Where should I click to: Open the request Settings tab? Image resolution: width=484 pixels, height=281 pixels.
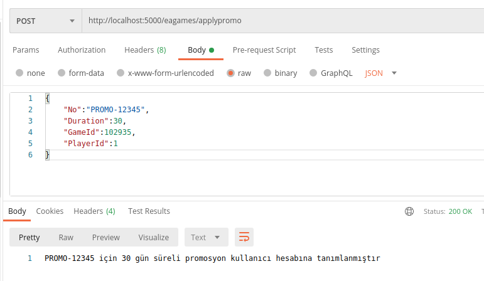click(365, 50)
